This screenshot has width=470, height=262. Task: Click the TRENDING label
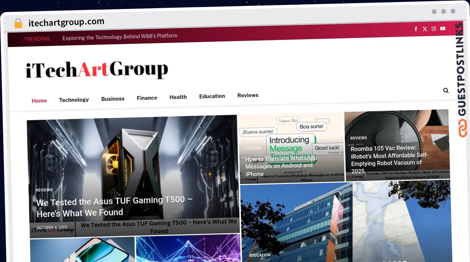coord(37,39)
